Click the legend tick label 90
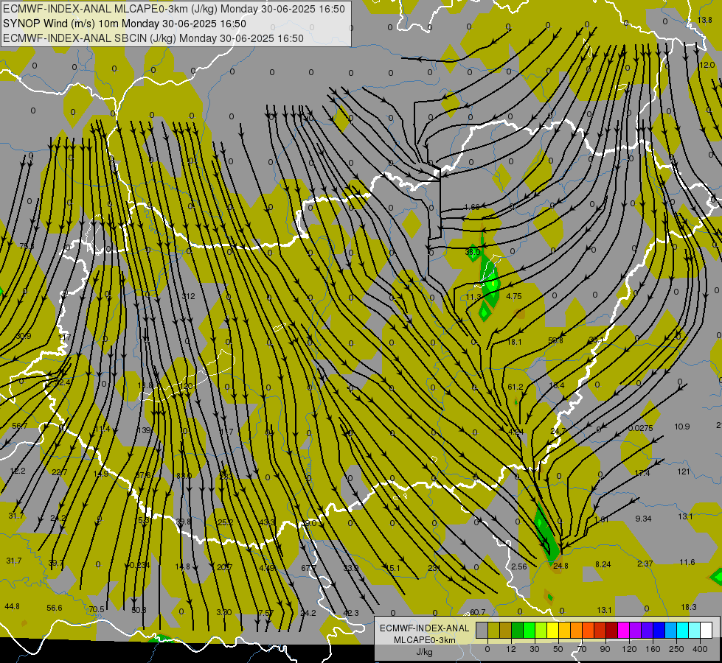Screen dimensions: 722x663 click(605, 649)
